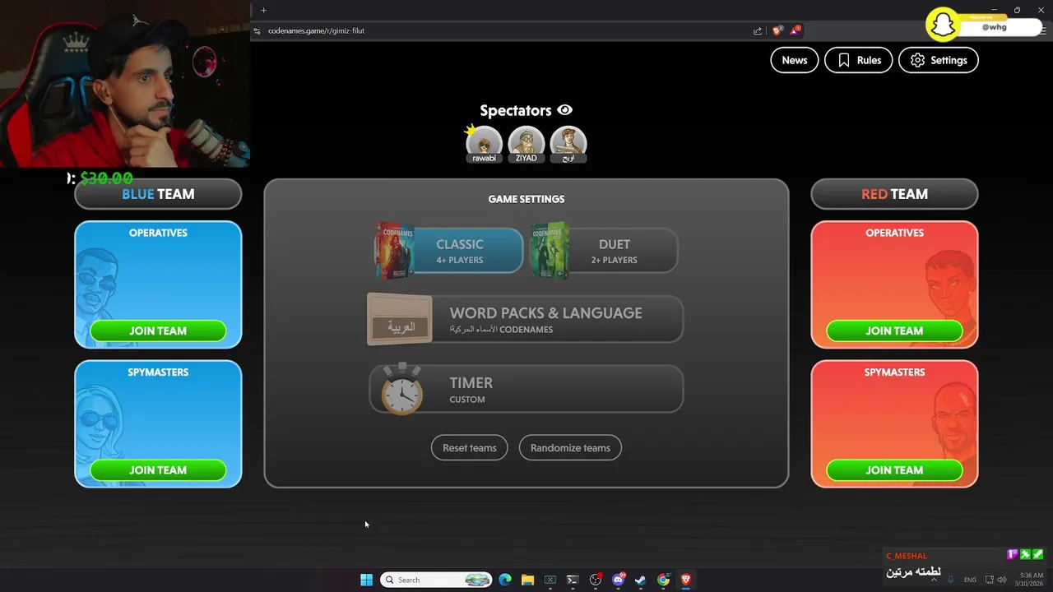This screenshot has height=592, width=1053.
Task: Click the taskbar Search box
Action: coord(436,580)
